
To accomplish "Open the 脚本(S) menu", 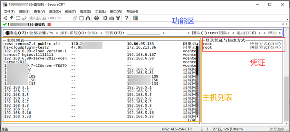I will click(x=85, y=12).
